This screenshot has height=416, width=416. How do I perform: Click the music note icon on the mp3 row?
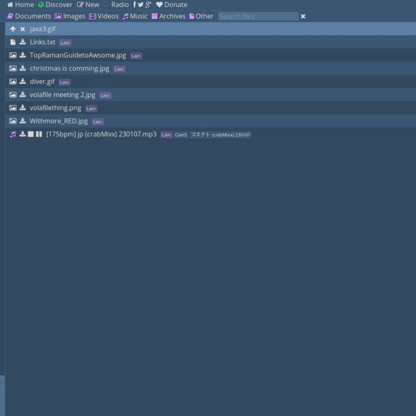pos(13,134)
